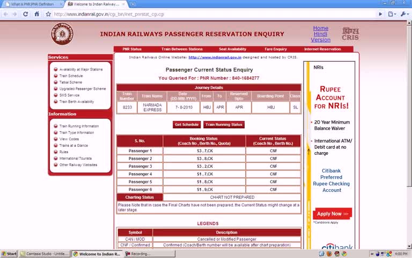Select the Welcome to Indian Railway tab
The height and width of the screenshot is (258, 412).
tap(96, 4)
